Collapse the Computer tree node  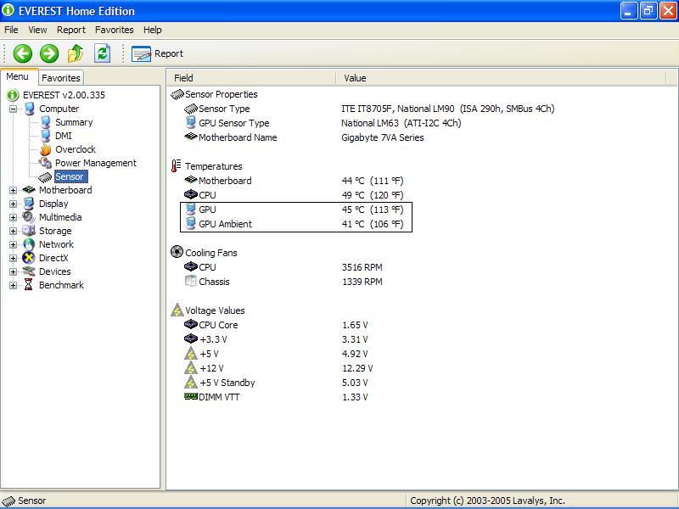tap(13, 109)
